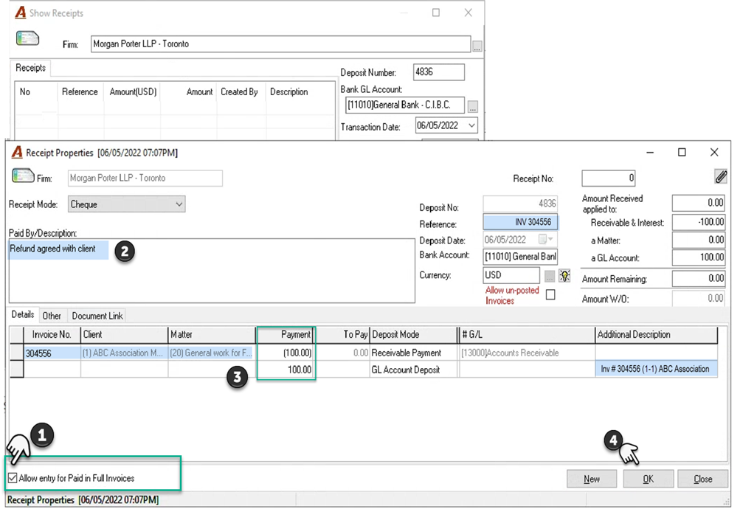Confirm with the OK button
Image resolution: width=740 pixels, height=509 pixels.
pyautogui.click(x=649, y=479)
